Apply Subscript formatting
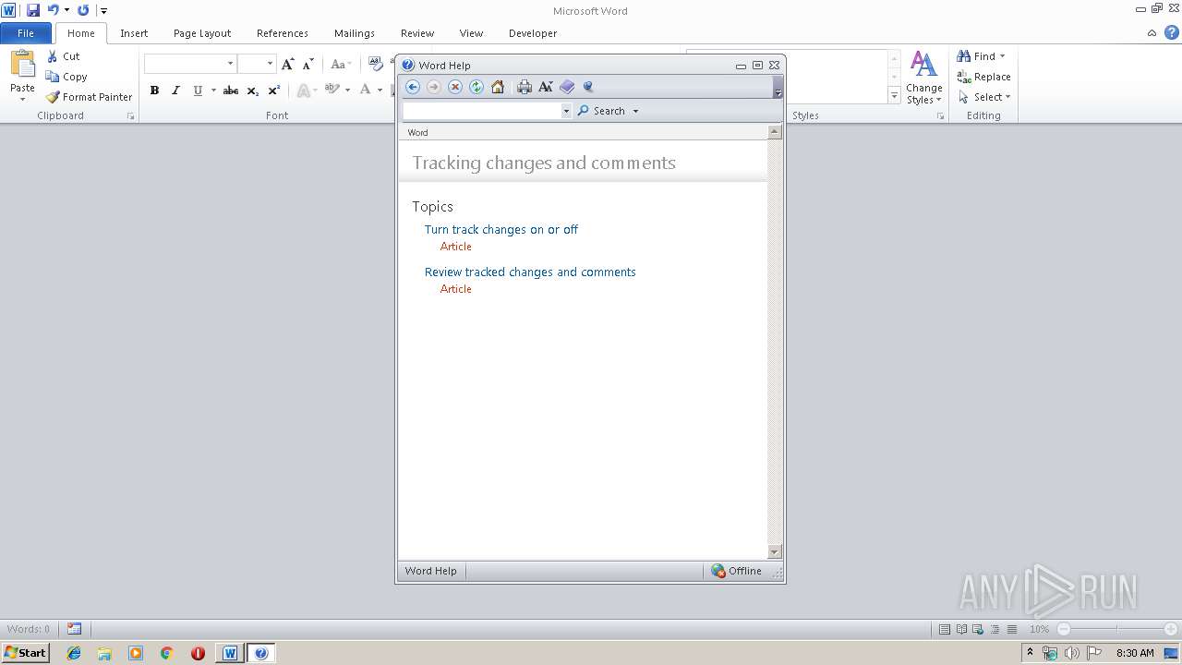The width and height of the screenshot is (1182, 665). point(253,91)
